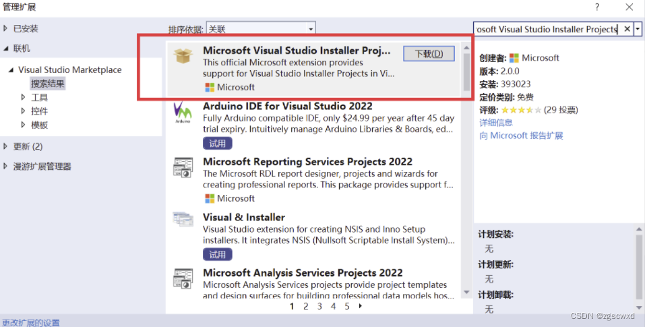Go to results page 2
The height and width of the screenshot is (327, 645).
click(305, 306)
